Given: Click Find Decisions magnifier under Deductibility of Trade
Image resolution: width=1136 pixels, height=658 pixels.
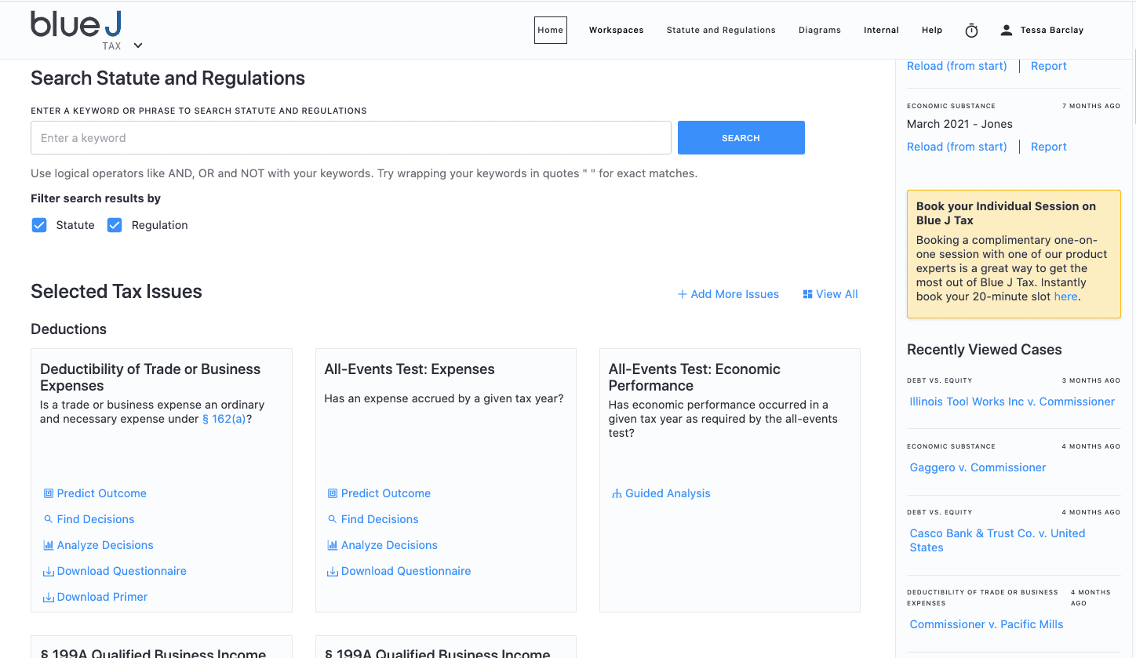Looking at the screenshot, I should (x=49, y=519).
